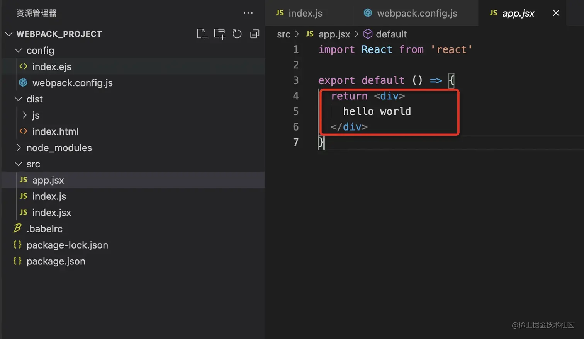Select app.jsx in the src folder
Image resolution: width=584 pixels, height=339 pixels.
(x=133, y=180)
